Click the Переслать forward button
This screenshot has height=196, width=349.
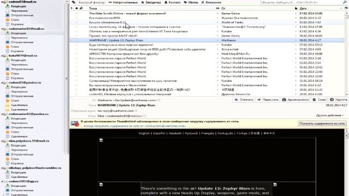pyautogui.click(x=268, y=100)
